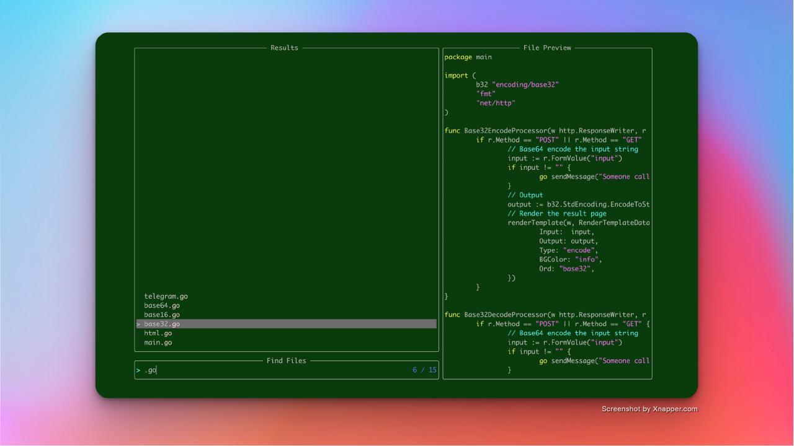
Task: Click the renderTemplate call line
Action: pos(579,223)
